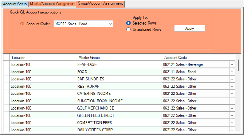Screen dimensions: 244x135
Task: Select the COMPETITION FEES master group cell
Action: (x=119, y=123)
